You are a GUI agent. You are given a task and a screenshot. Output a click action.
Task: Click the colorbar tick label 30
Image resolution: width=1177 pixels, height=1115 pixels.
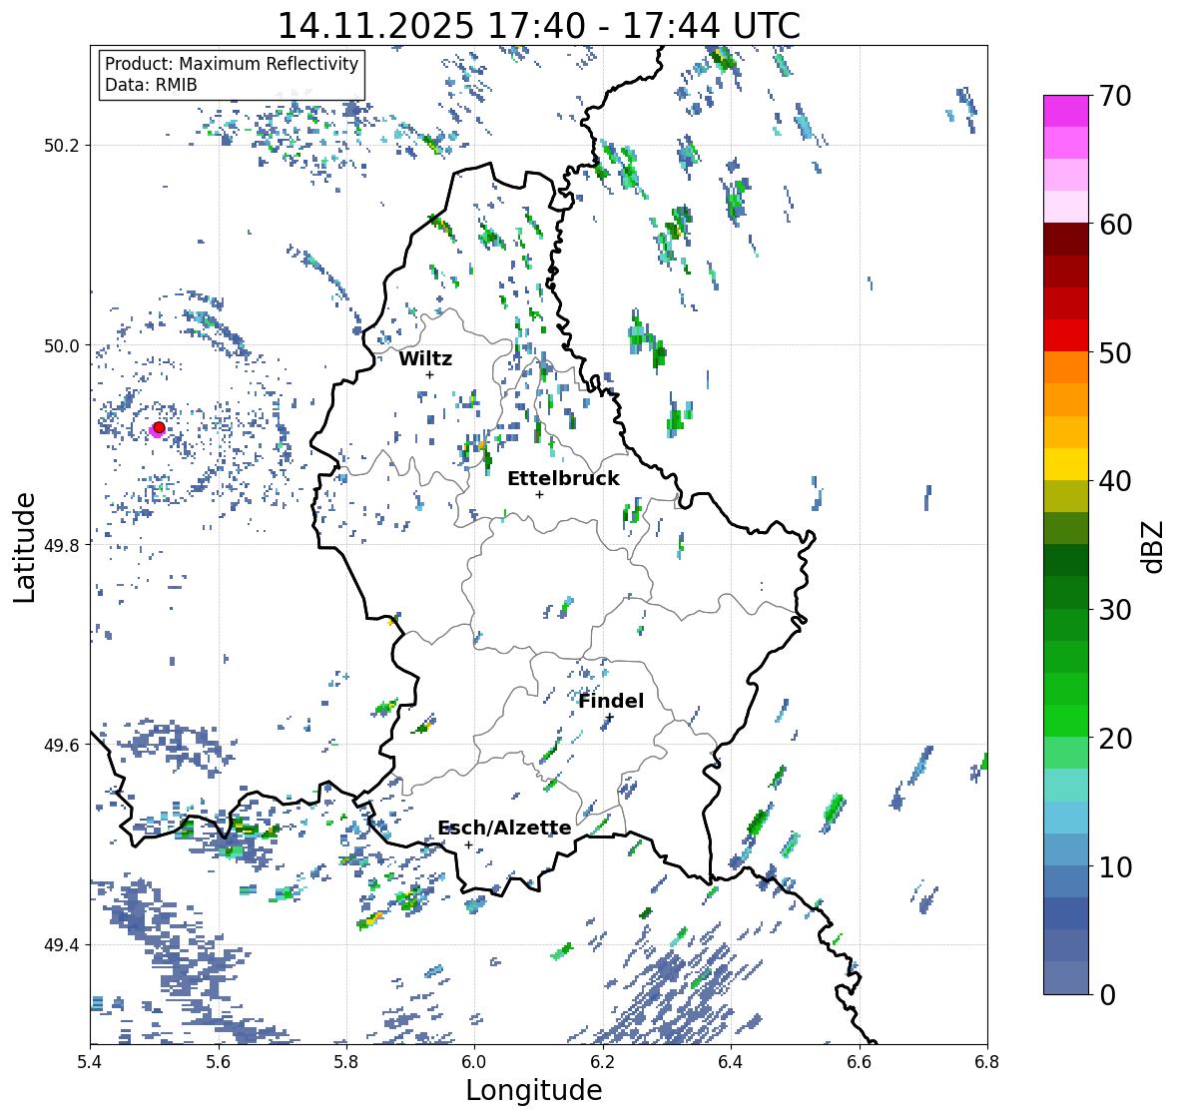1115,609
